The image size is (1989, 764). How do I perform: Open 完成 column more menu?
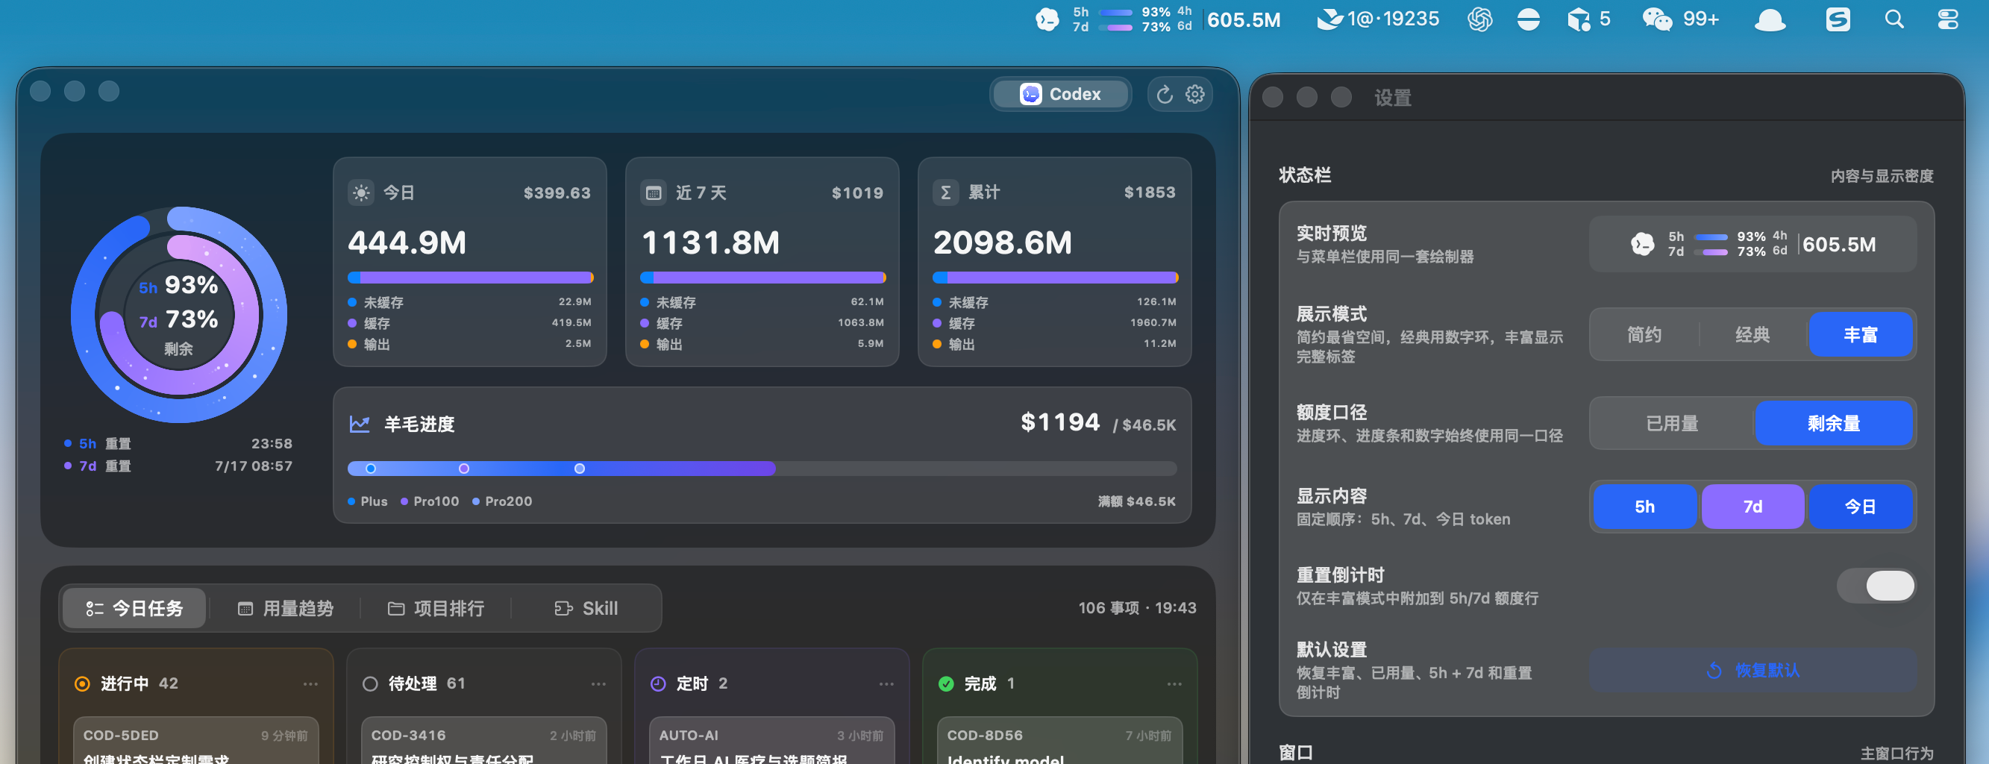pyautogui.click(x=1174, y=683)
